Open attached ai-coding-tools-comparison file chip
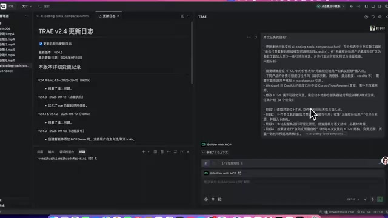The height and width of the screenshot is (218, 388). [x=325, y=134]
